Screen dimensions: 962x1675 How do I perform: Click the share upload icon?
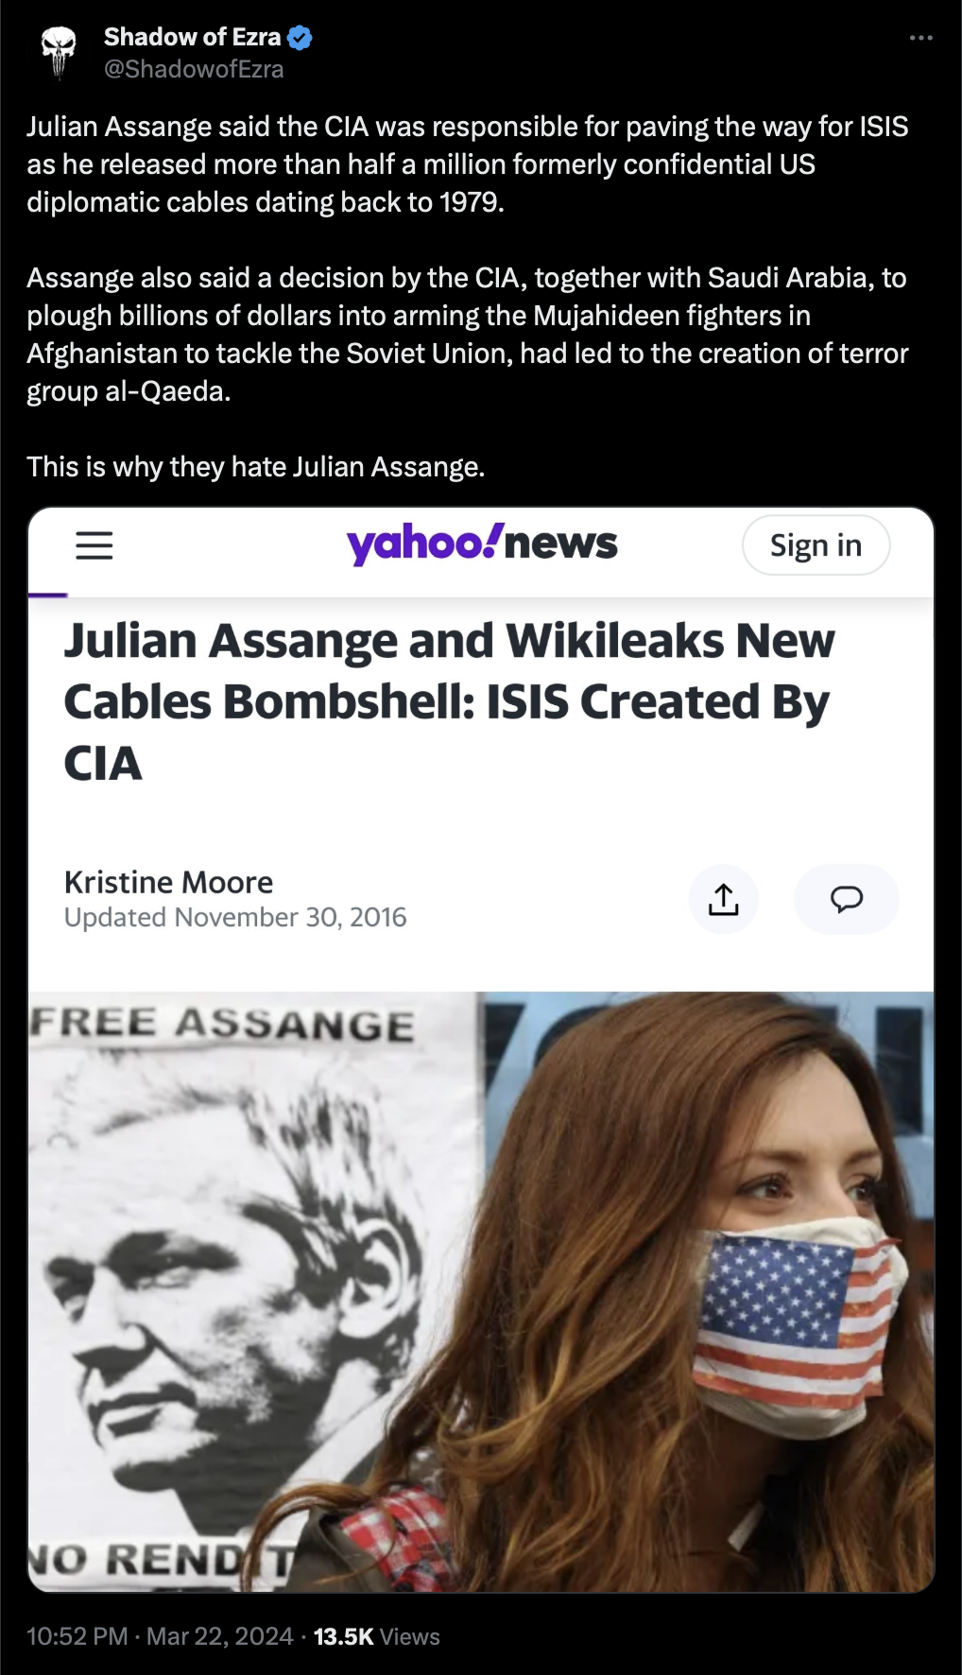pyautogui.click(x=724, y=899)
